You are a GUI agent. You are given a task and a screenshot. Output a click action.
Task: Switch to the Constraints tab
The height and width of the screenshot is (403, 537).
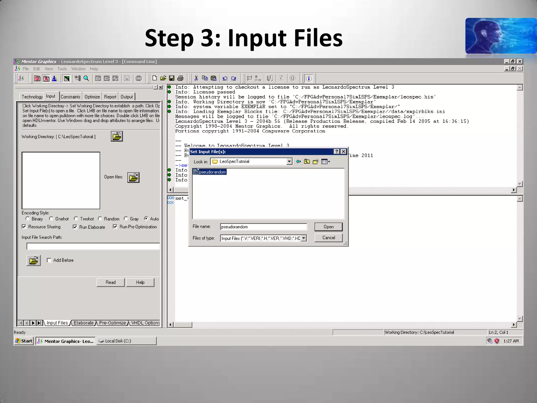pos(71,97)
